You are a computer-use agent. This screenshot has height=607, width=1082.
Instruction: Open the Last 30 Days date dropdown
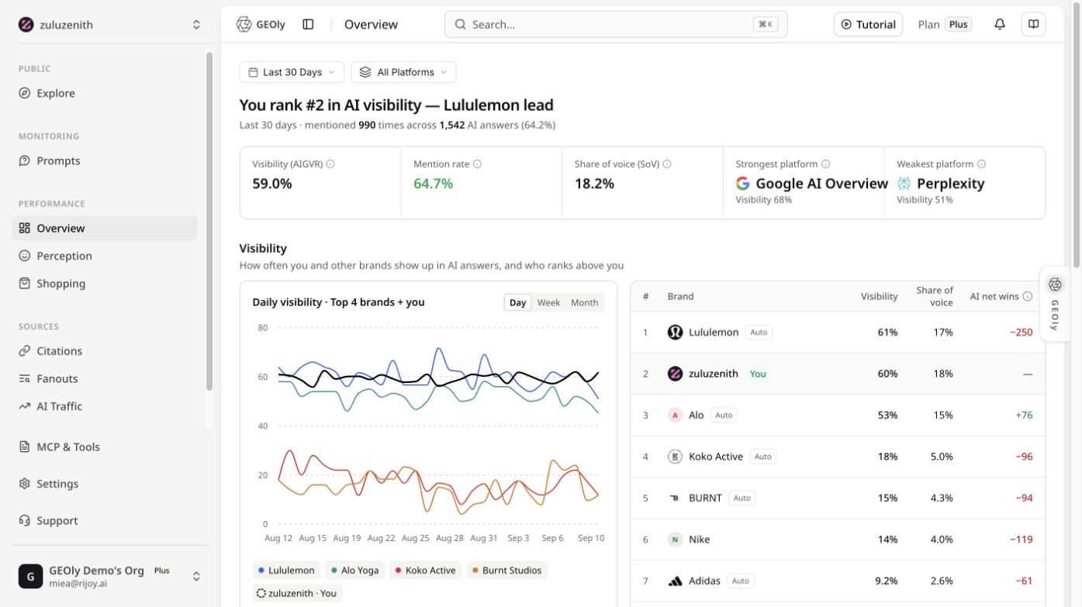[292, 72]
